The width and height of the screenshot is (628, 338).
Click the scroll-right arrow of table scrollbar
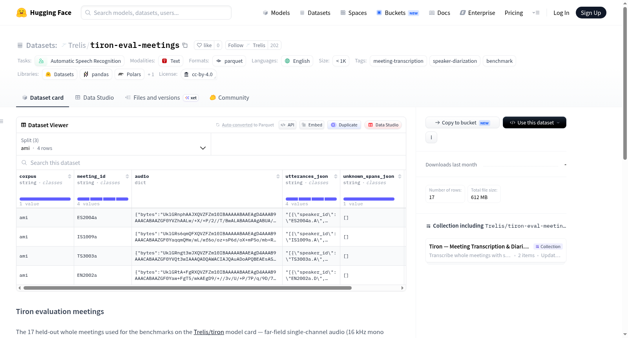(x=402, y=288)
